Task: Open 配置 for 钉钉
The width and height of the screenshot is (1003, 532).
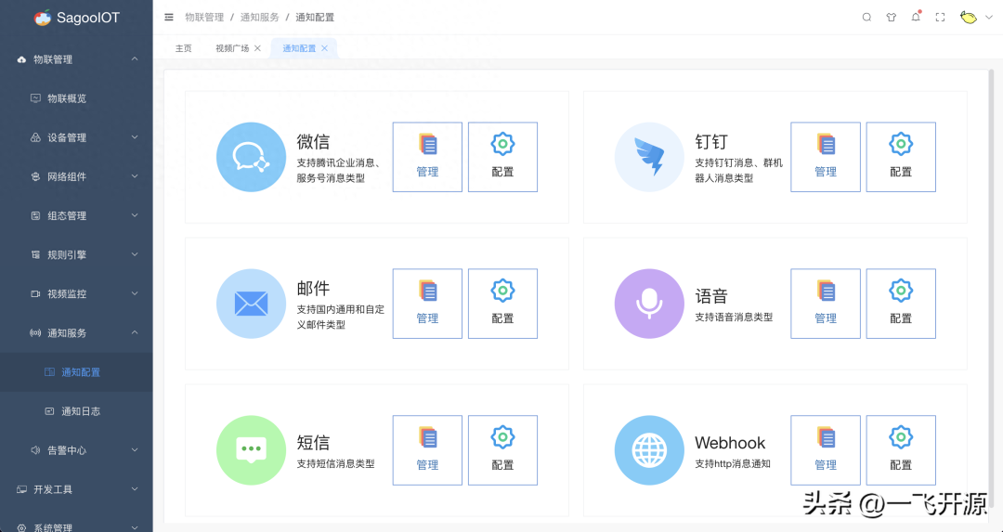Action: (x=901, y=157)
